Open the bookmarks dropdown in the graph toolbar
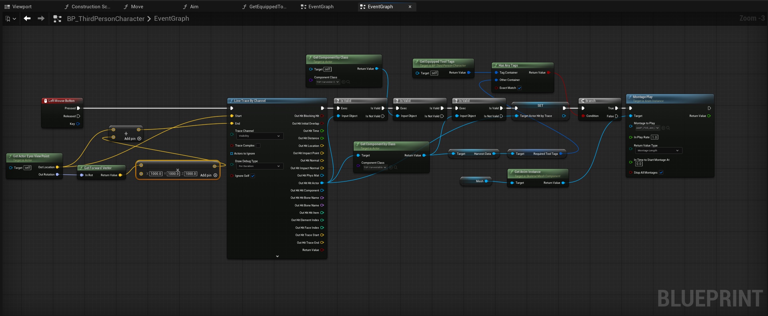This screenshot has width=768, height=316. tap(11, 19)
